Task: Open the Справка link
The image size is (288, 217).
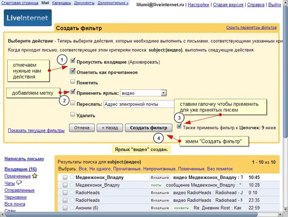Action: pos(256,5)
